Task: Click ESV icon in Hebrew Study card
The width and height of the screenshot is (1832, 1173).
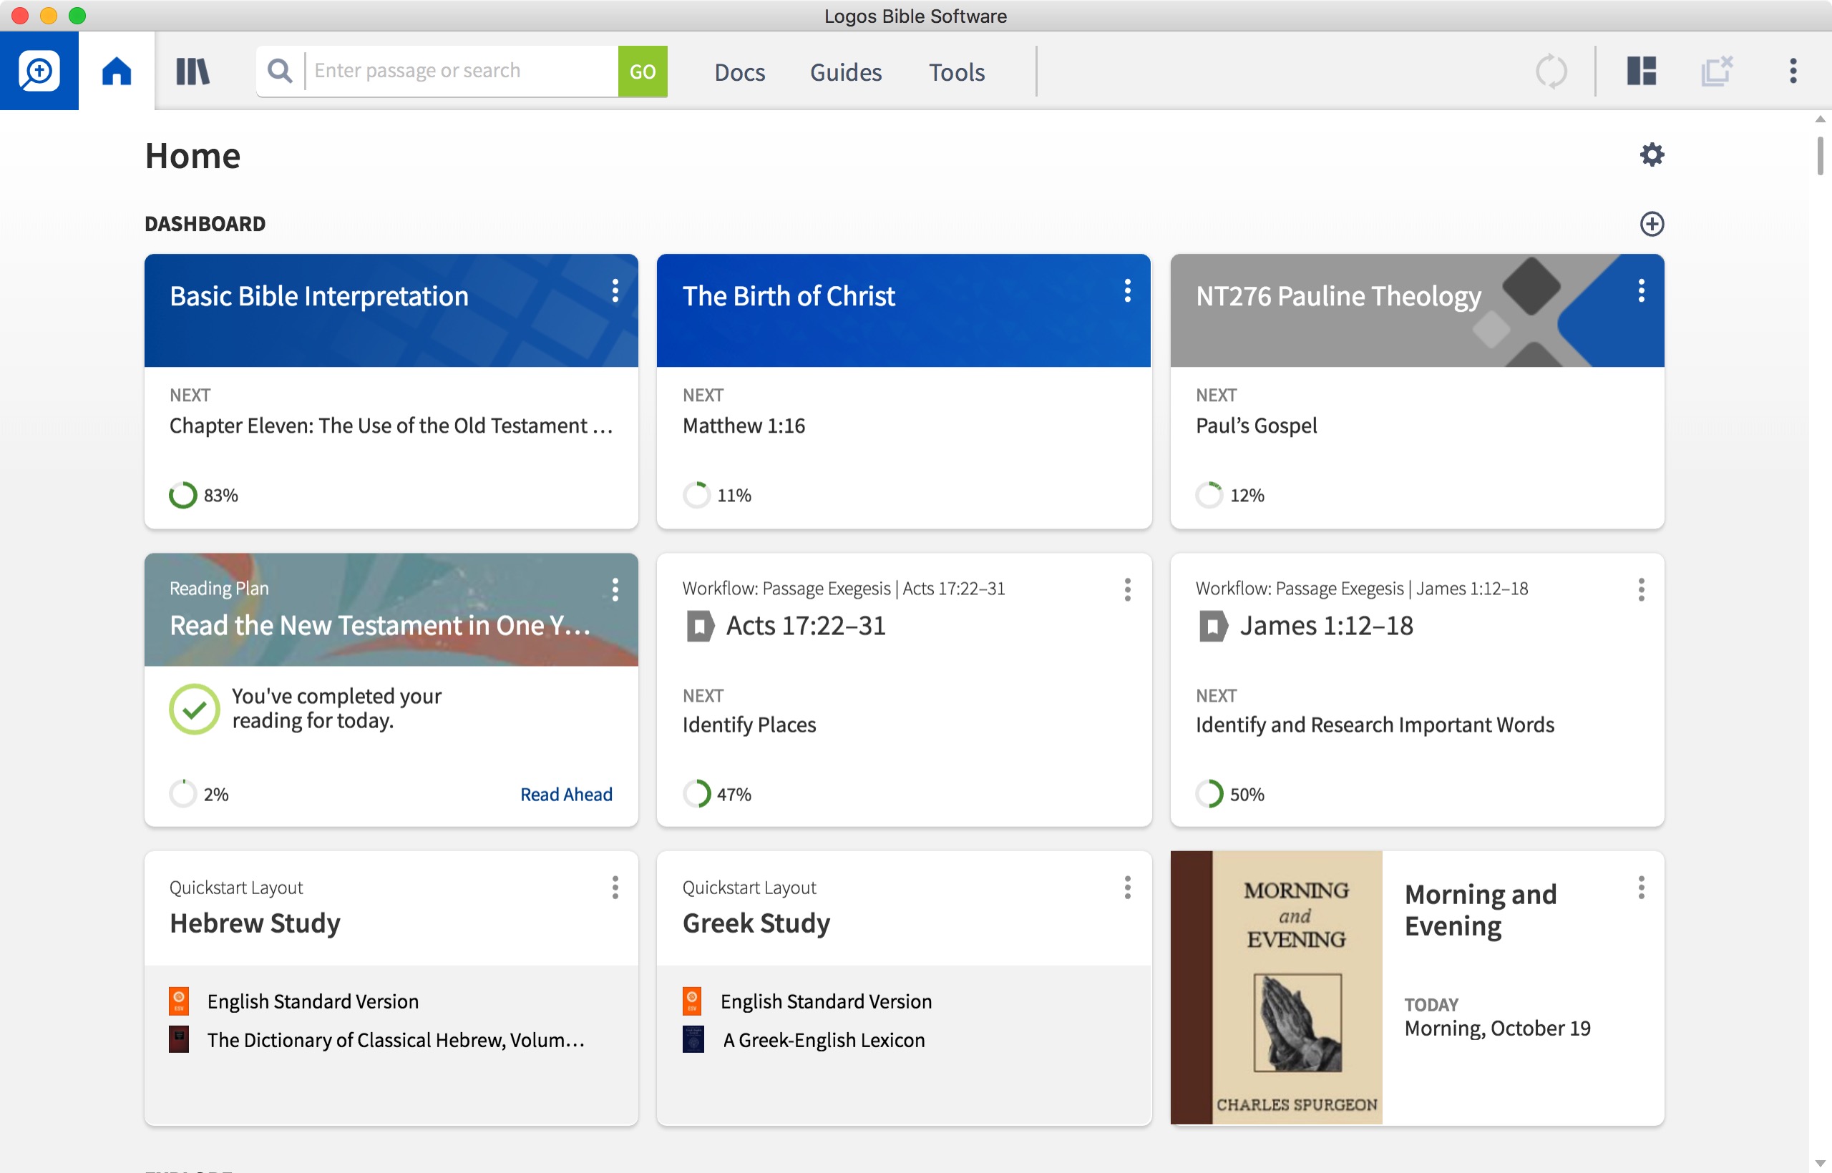Action: pos(179,1001)
